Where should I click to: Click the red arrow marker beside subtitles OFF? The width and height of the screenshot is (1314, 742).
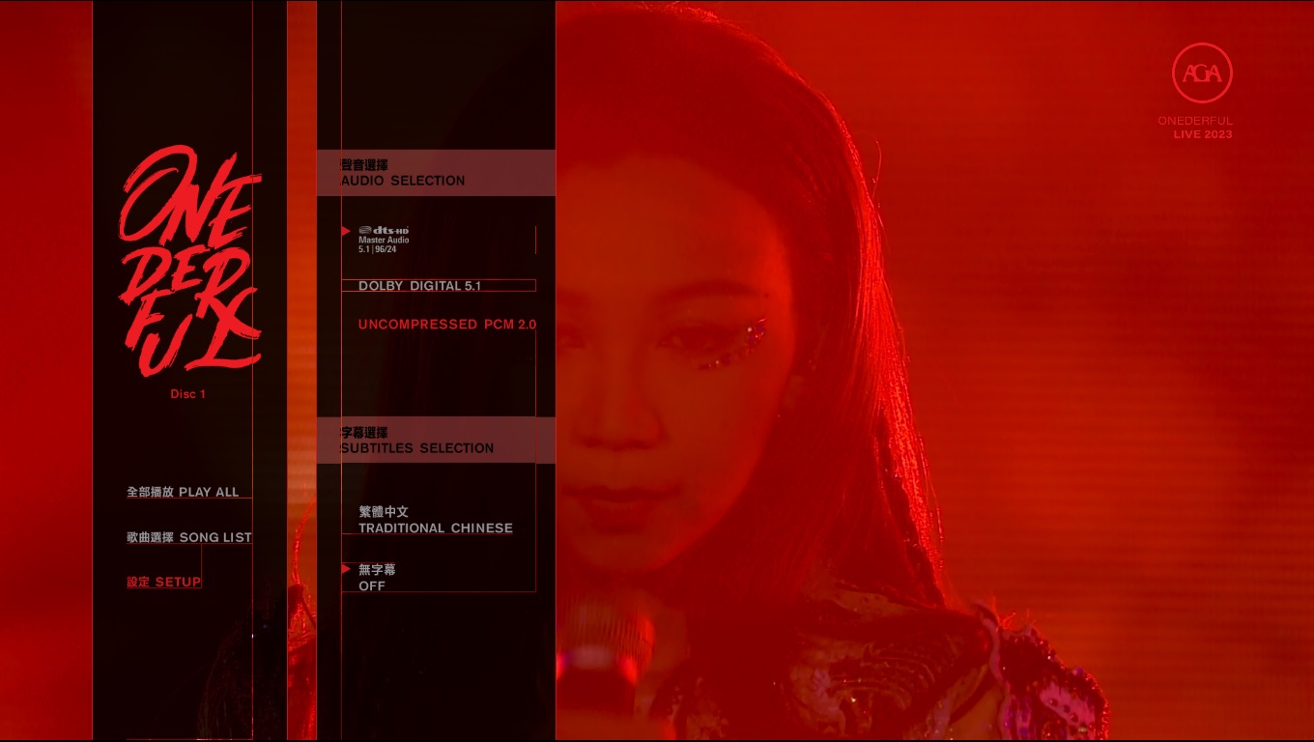pos(346,569)
